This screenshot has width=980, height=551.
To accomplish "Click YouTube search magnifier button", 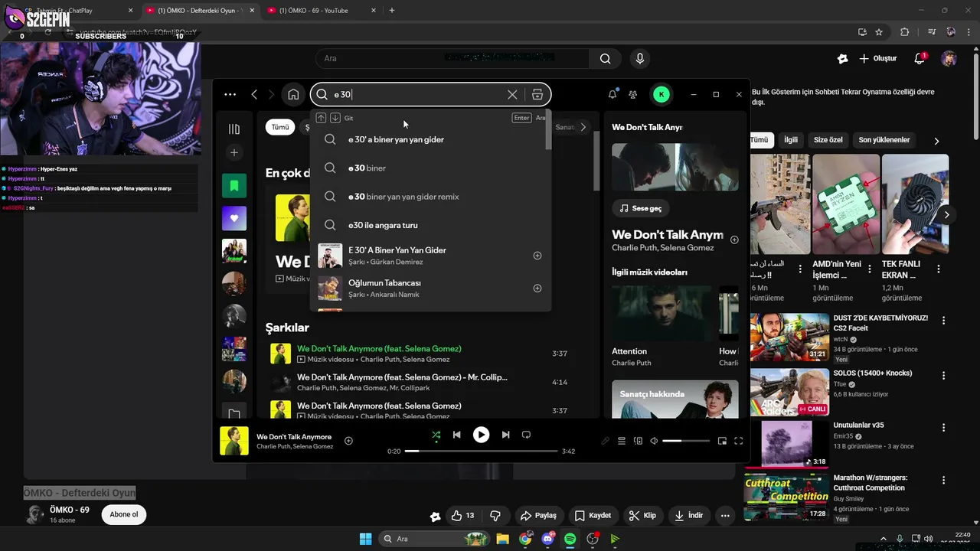I will pos(606,59).
